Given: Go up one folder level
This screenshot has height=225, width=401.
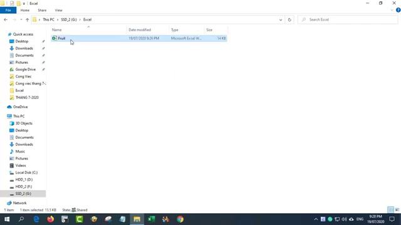Looking at the screenshot, I should pos(28,19).
